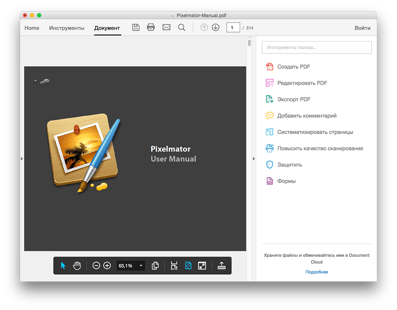Image resolution: width=397 pixels, height=310 pixels.
Task: Go to previous page up arrow
Action: tap(204, 27)
